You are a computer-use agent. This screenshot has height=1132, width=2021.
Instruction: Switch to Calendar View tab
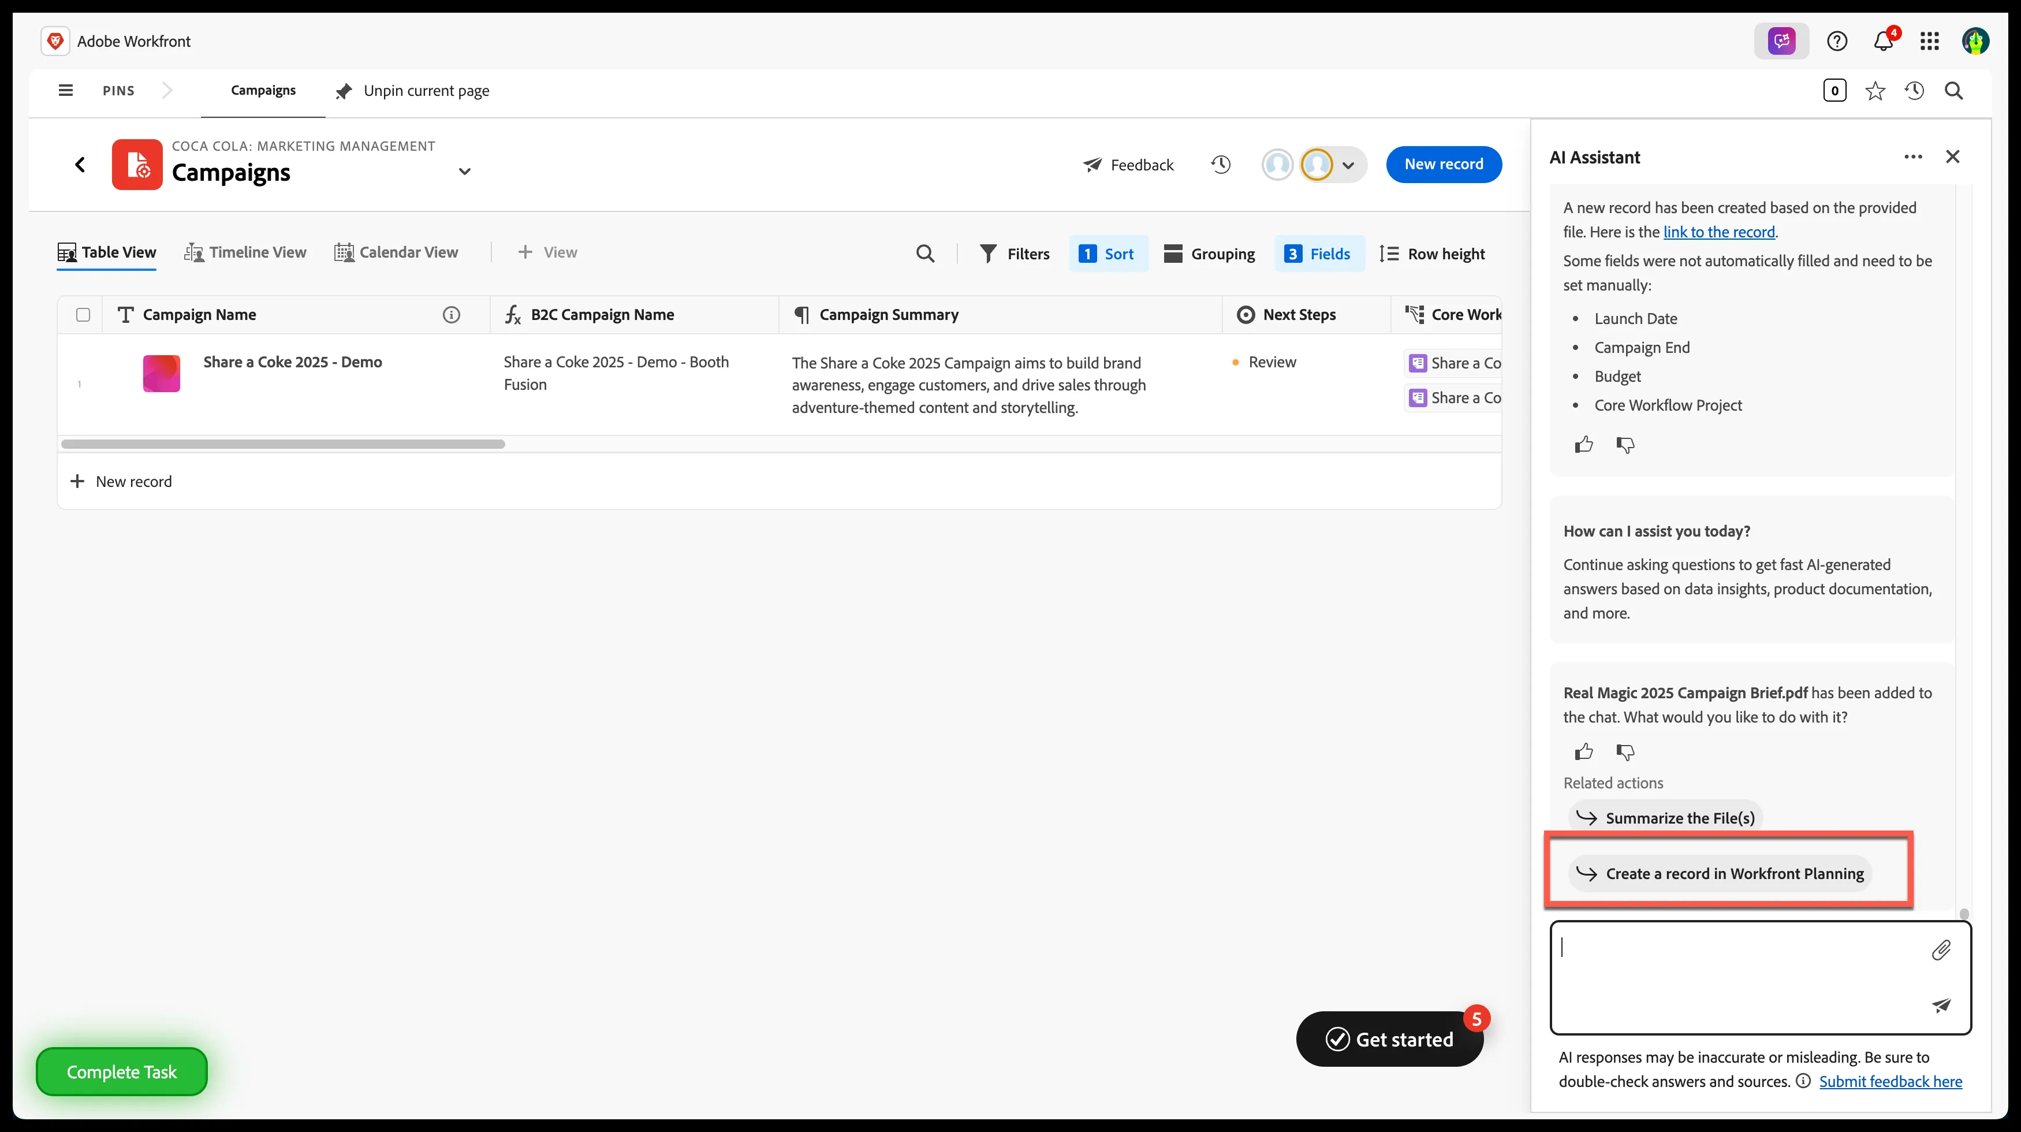pyautogui.click(x=396, y=252)
